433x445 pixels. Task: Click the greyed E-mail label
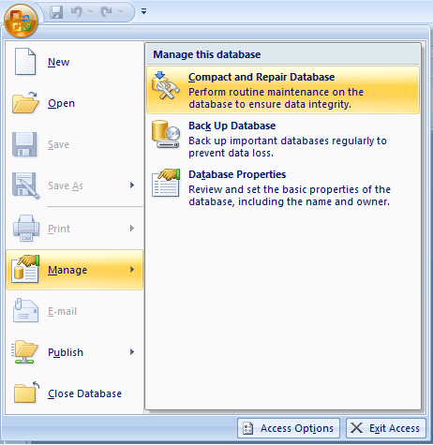coord(62,311)
